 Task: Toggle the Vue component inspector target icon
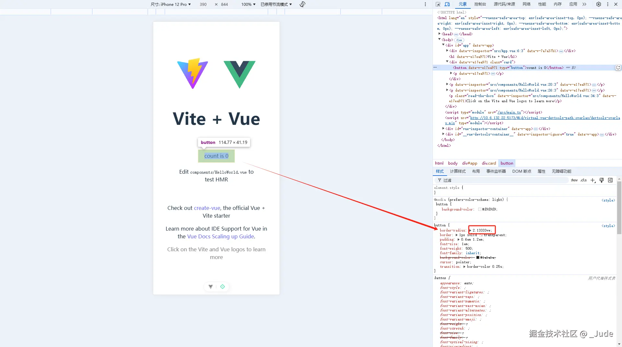coord(223,287)
